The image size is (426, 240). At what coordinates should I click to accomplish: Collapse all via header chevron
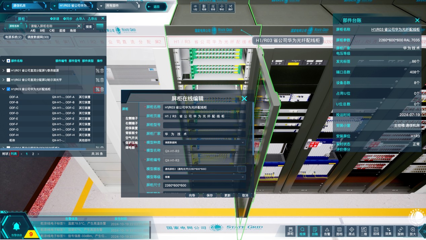coord(3,61)
